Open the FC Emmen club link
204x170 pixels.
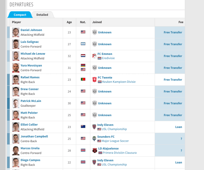click(105, 54)
